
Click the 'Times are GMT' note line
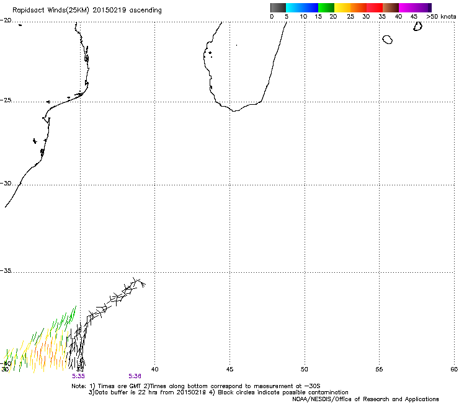tap(196, 386)
